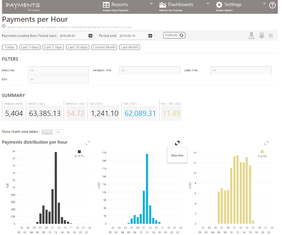Maximize the USD payments chart
This screenshot has width=282, height=235.
[x=177, y=143]
